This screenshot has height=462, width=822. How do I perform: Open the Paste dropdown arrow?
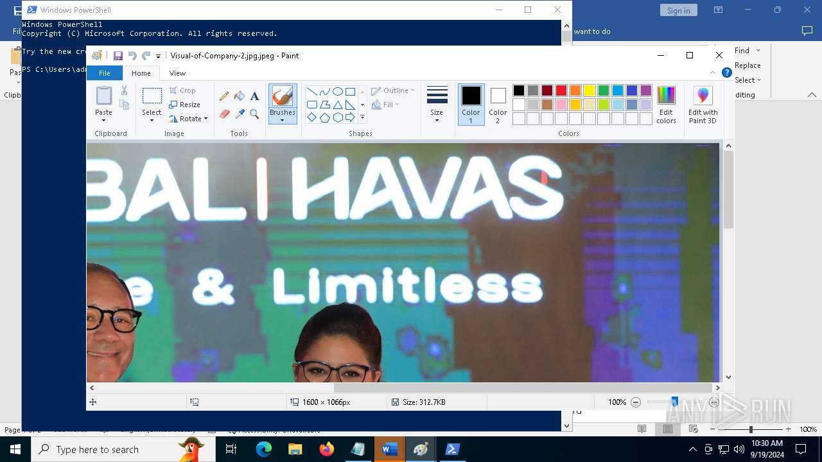tap(103, 120)
